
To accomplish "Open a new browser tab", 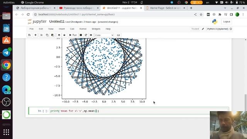I will [x=191, y=8].
